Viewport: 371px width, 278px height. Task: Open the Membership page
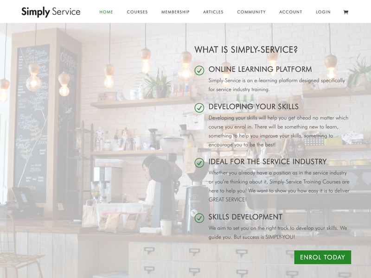[175, 12]
